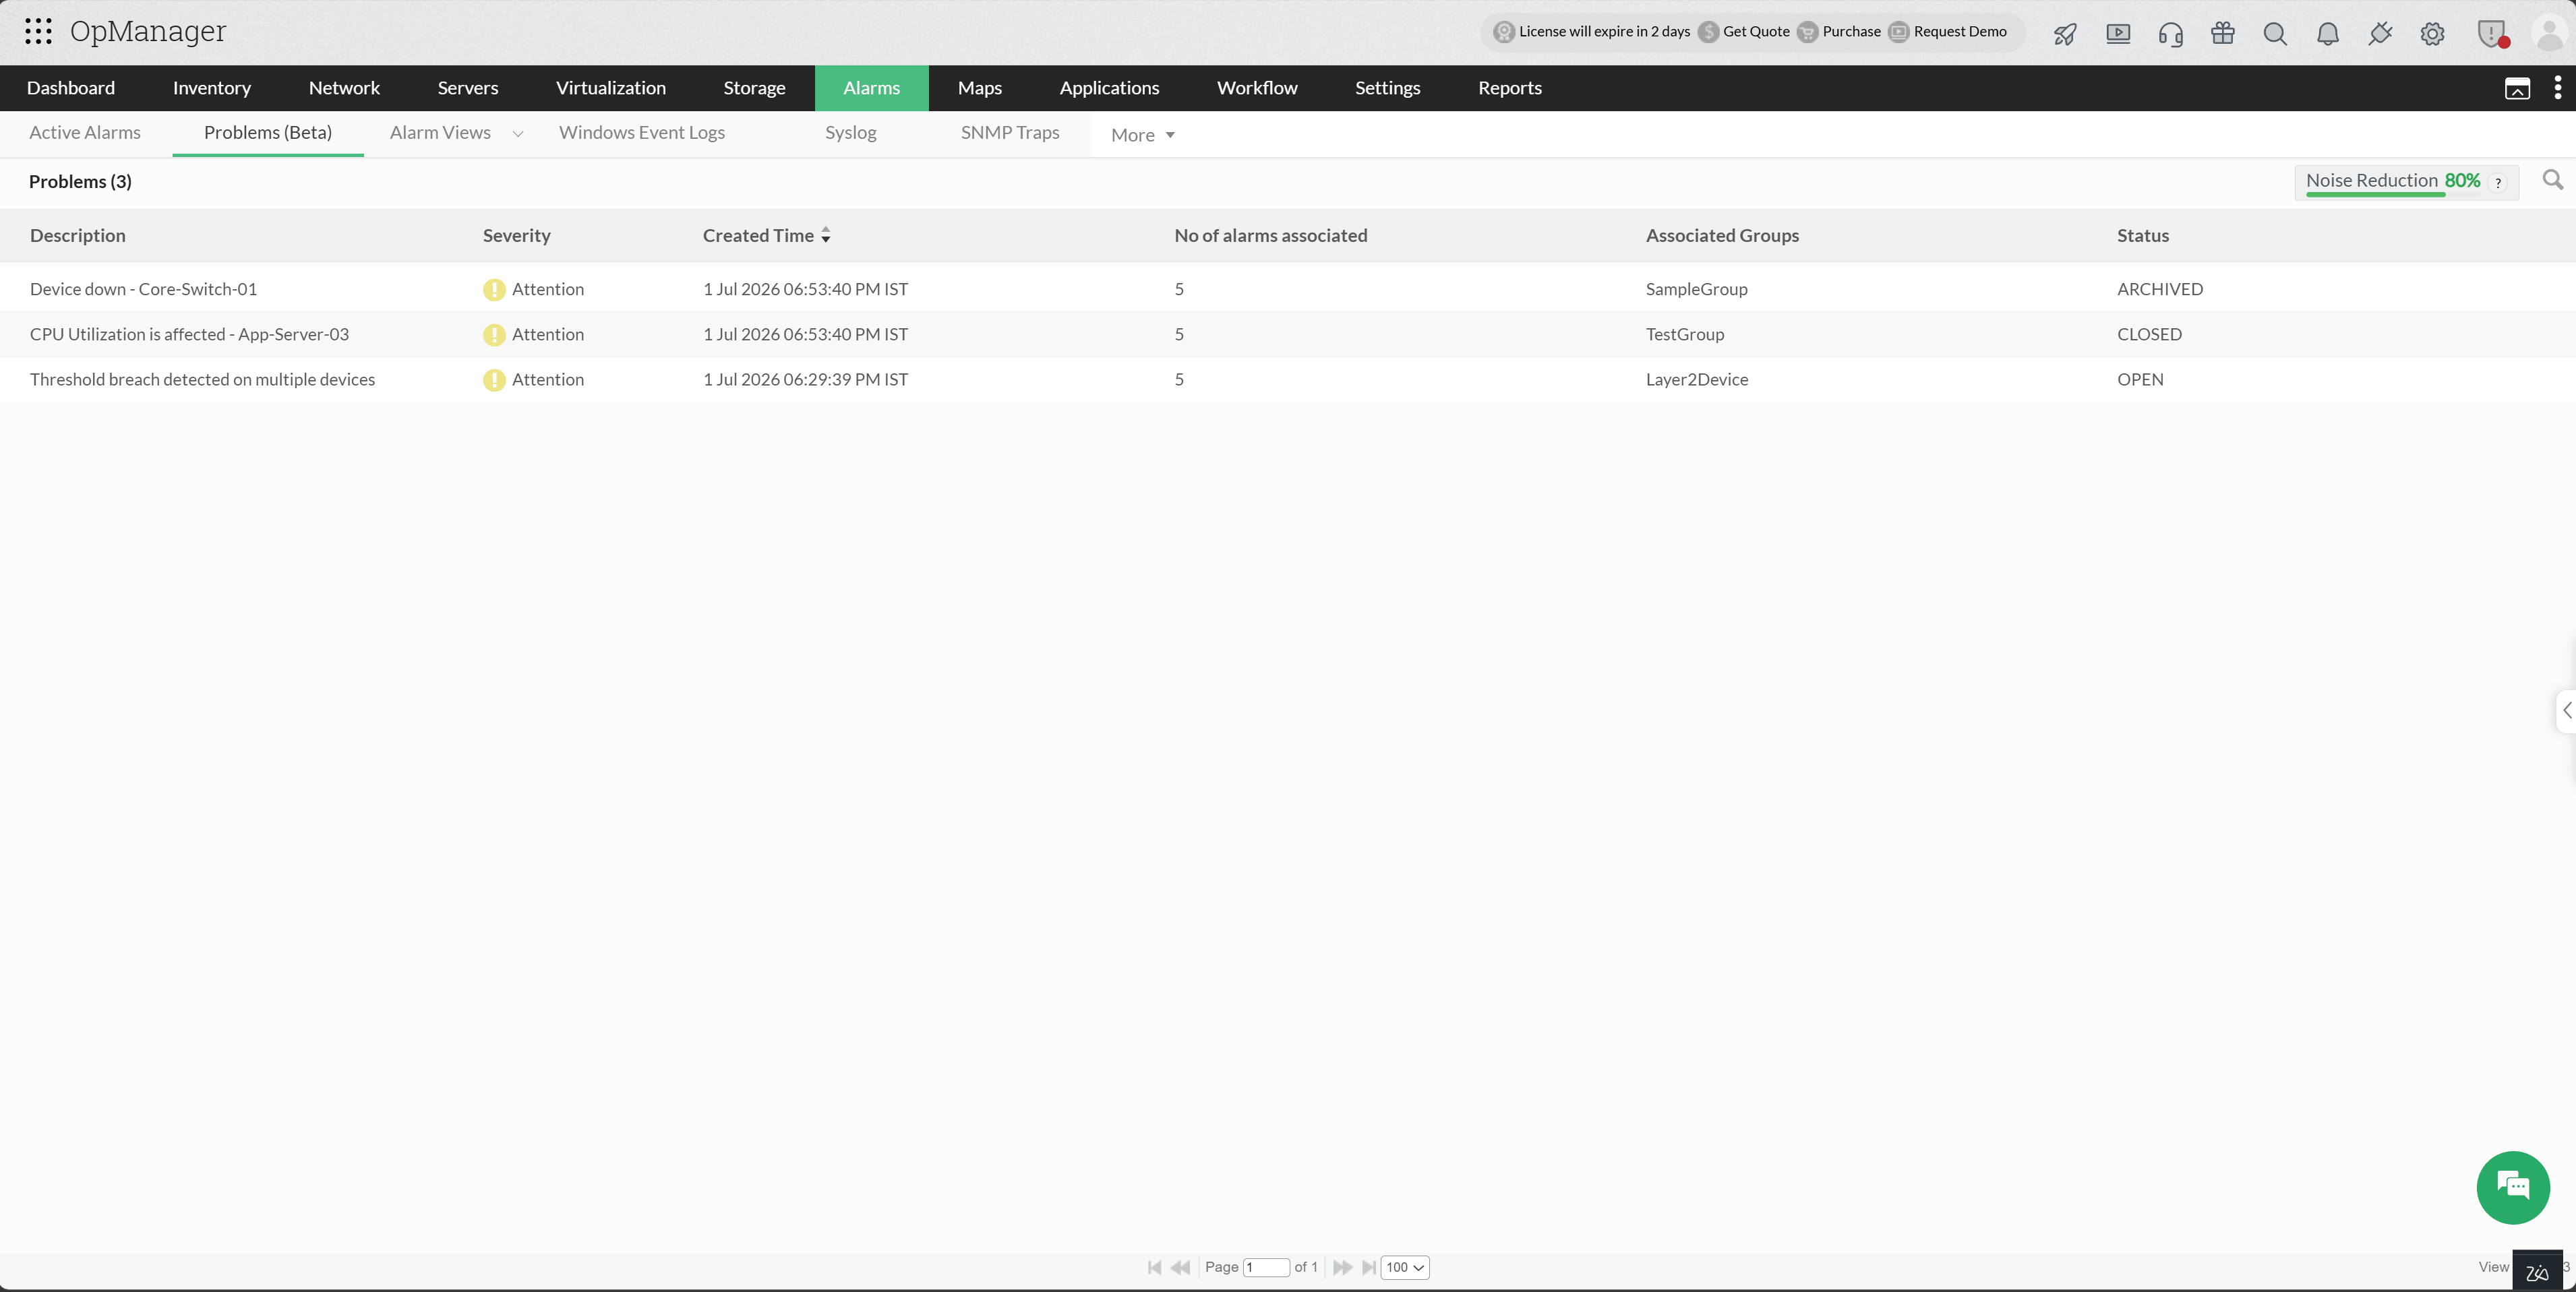The image size is (2576, 1292).
Task: Click Attention icon for Threshold breach row
Action: tap(494, 380)
